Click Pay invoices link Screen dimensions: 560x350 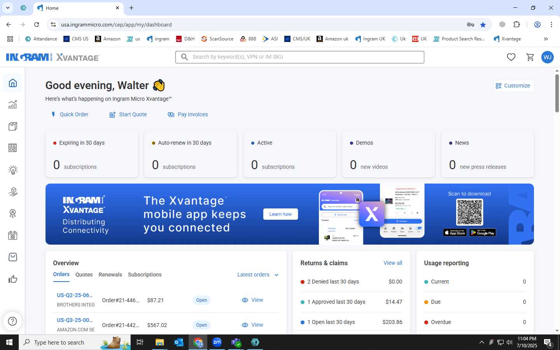click(188, 114)
